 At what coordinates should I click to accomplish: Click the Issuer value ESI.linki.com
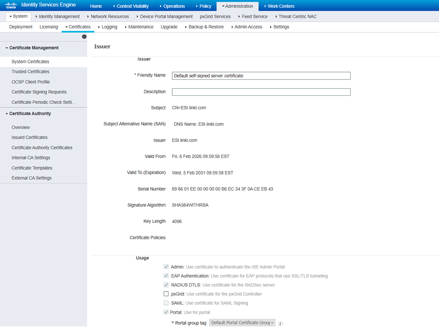click(x=184, y=140)
